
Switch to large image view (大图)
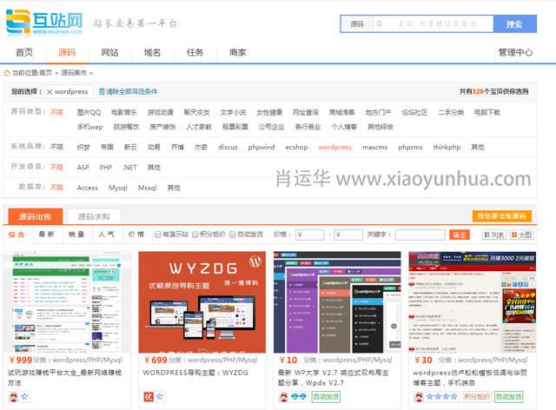[x=521, y=235]
